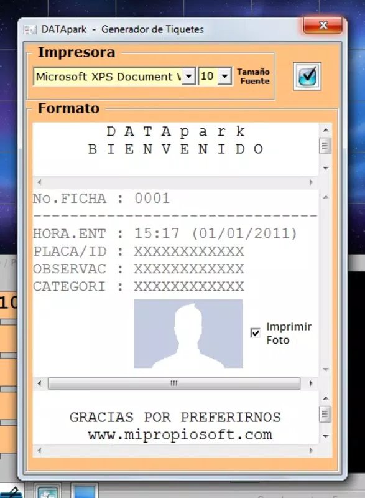Click the CATEGORI line in ticket
Screen dimensions: 365x498
point(139,287)
